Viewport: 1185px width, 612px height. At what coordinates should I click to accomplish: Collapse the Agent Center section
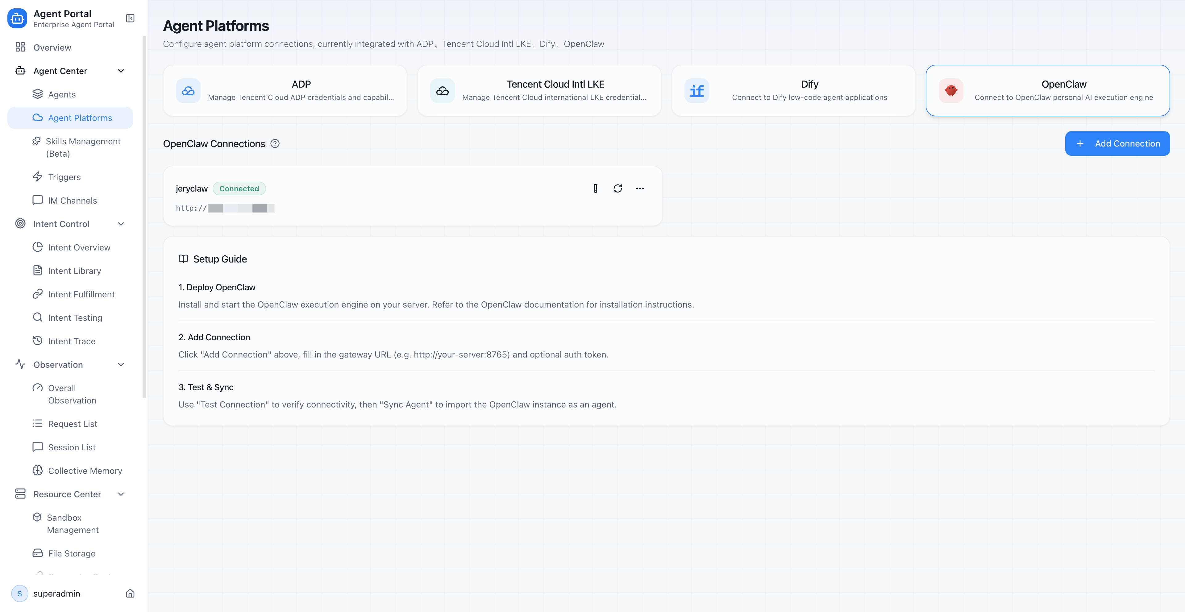121,71
